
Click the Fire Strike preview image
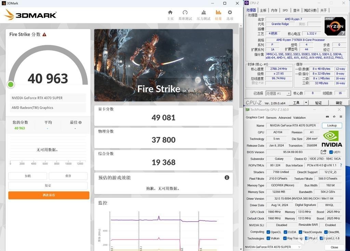coord(163,65)
